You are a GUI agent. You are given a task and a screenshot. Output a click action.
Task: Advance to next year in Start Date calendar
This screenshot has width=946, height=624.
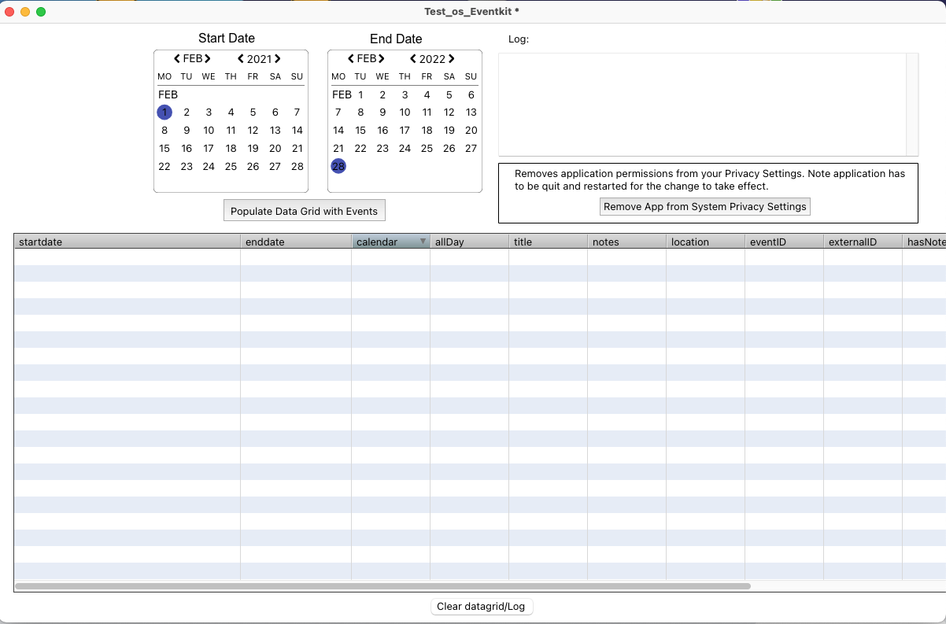[x=278, y=59]
